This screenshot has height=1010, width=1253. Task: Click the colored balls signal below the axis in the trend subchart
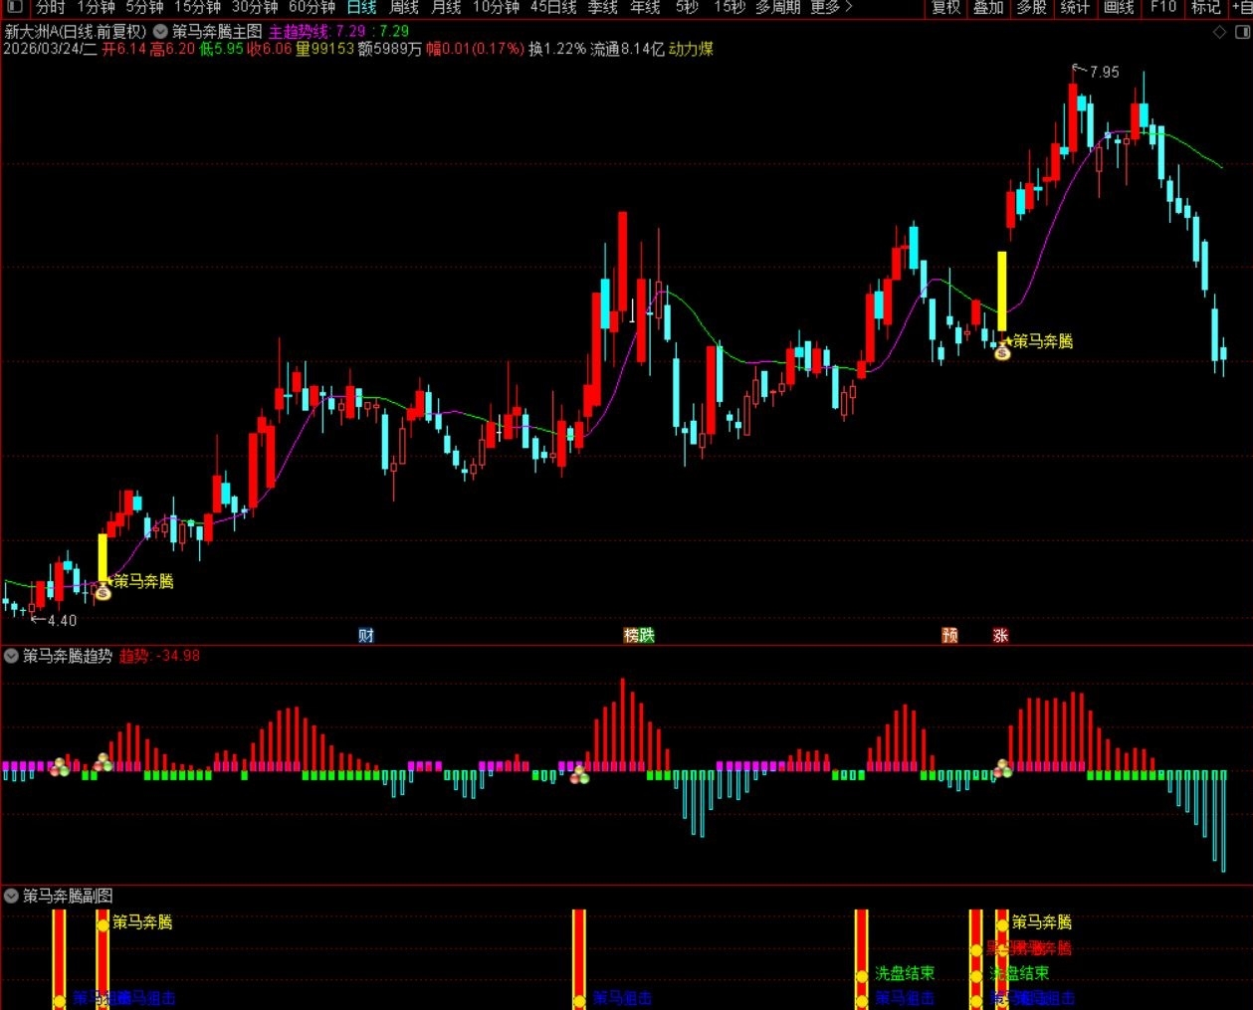coord(579,774)
